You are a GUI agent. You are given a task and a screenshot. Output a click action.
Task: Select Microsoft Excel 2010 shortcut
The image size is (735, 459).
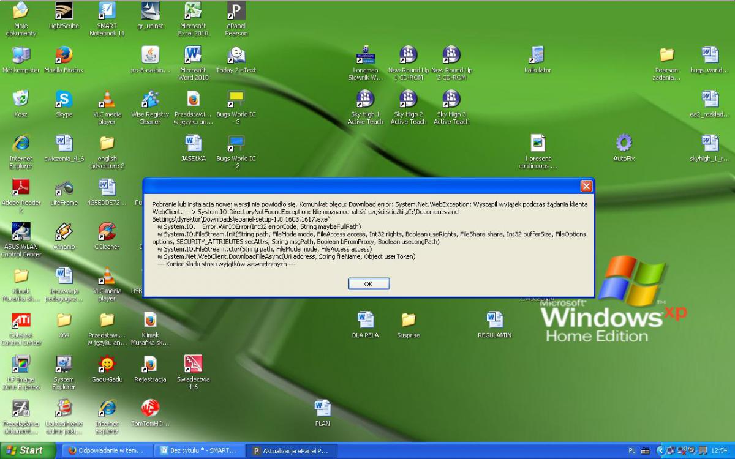(x=194, y=20)
